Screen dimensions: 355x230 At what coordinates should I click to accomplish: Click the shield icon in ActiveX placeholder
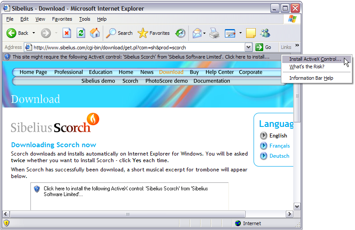pos(37,189)
